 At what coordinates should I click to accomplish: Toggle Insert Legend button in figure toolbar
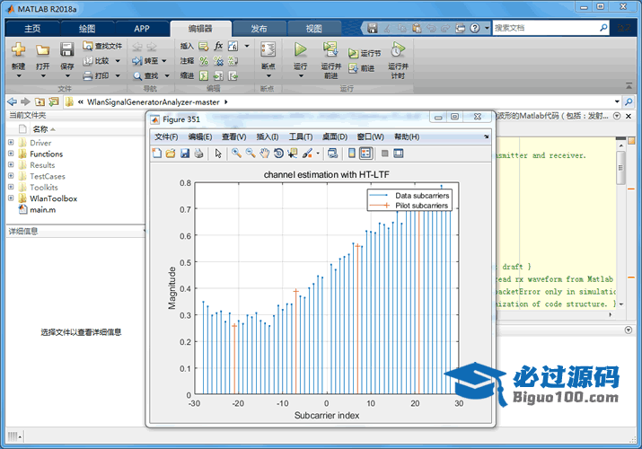(365, 153)
